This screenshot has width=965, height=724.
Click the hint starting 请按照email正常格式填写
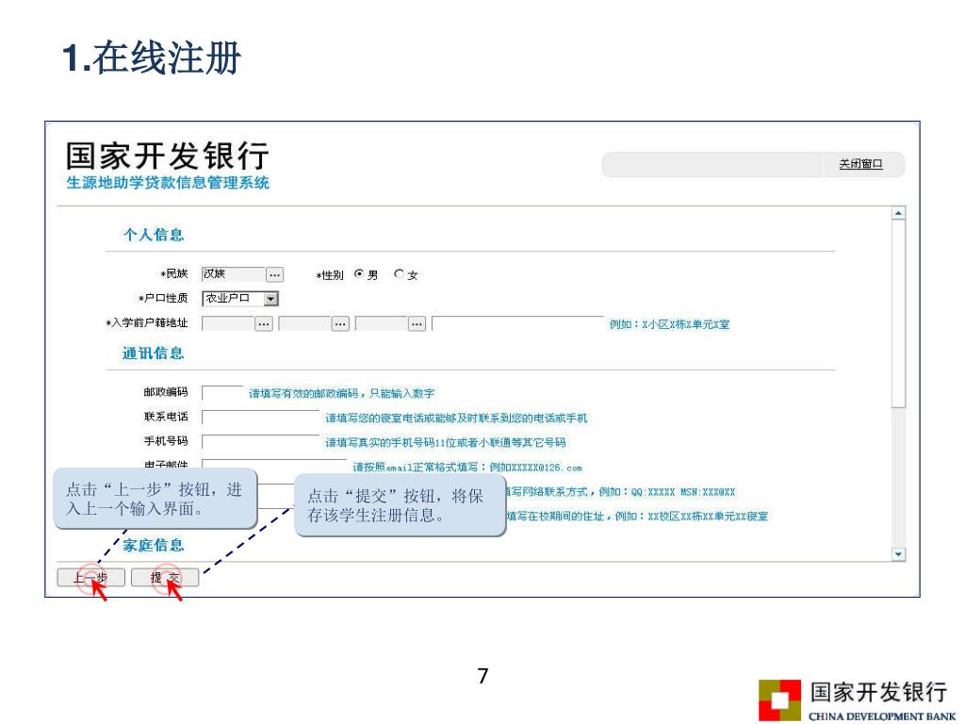coord(467,468)
